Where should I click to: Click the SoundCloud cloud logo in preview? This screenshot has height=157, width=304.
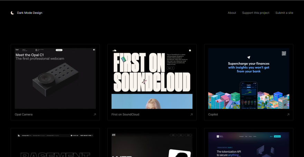coord(114,50)
